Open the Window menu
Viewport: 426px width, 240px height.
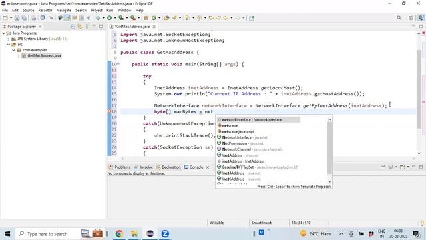click(124, 11)
